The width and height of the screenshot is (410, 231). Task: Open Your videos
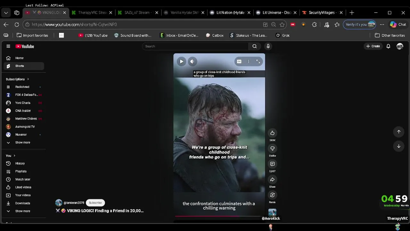point(24,195)
